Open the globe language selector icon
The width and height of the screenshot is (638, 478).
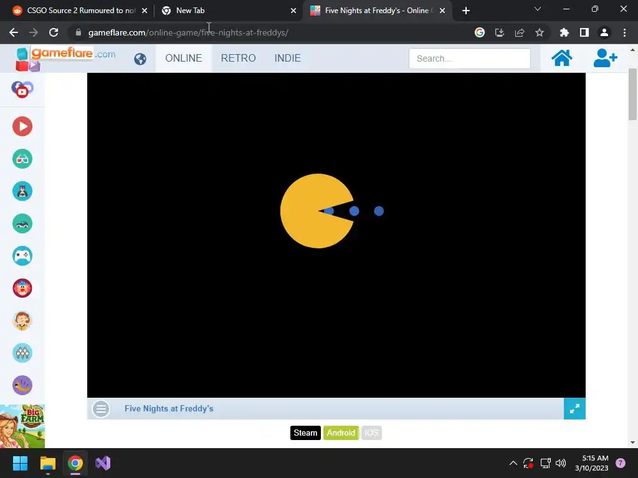point(140,59)
